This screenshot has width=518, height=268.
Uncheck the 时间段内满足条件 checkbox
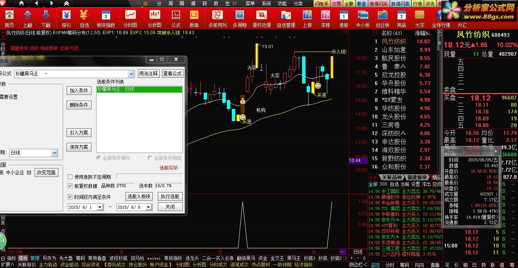pos(70,197)
